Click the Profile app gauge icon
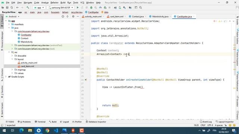 100,7
